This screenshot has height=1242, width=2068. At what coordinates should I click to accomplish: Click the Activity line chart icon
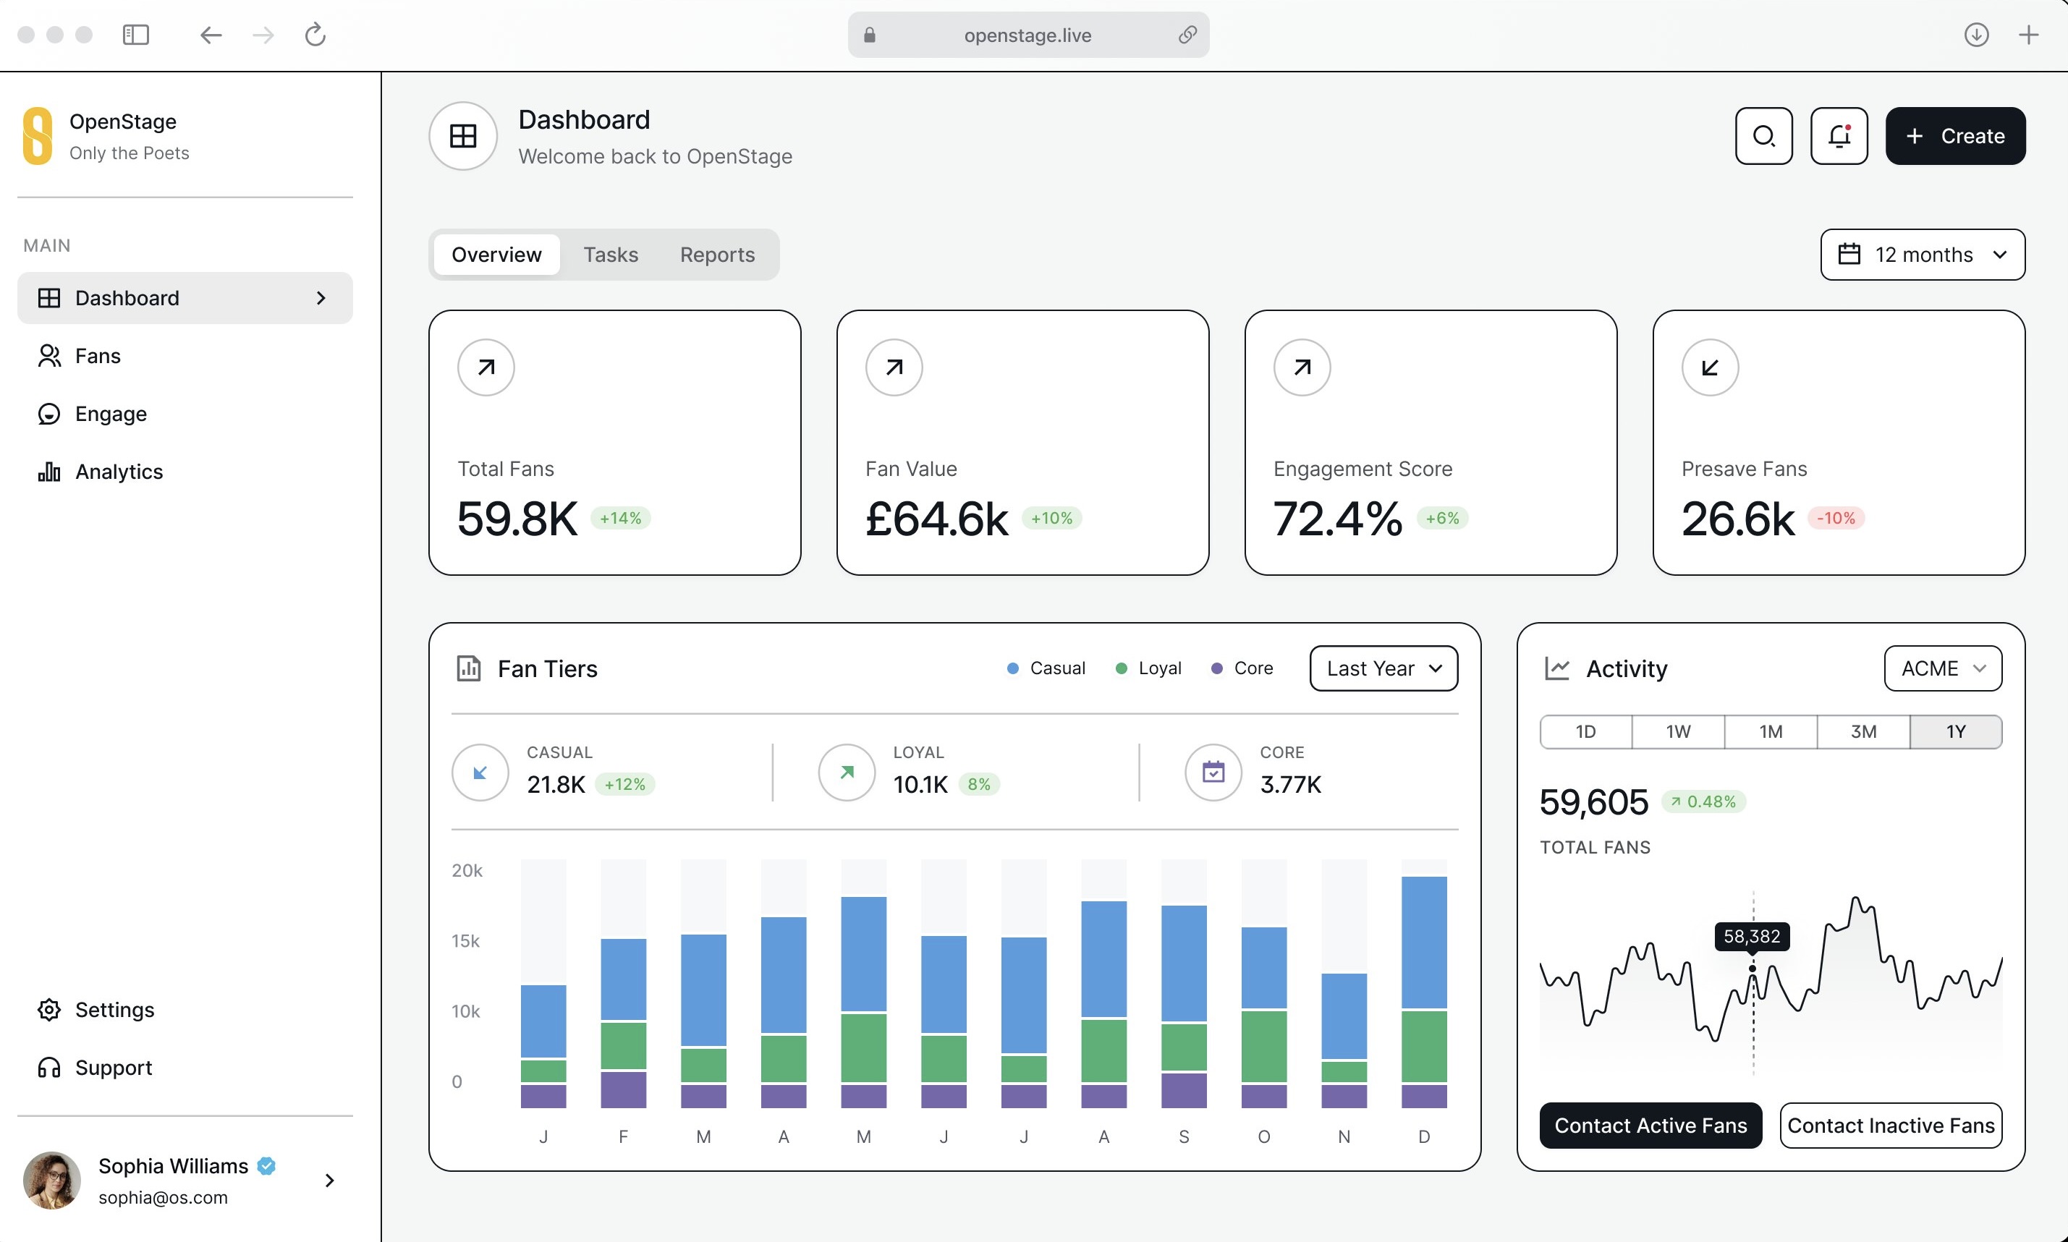point(1556,668)
